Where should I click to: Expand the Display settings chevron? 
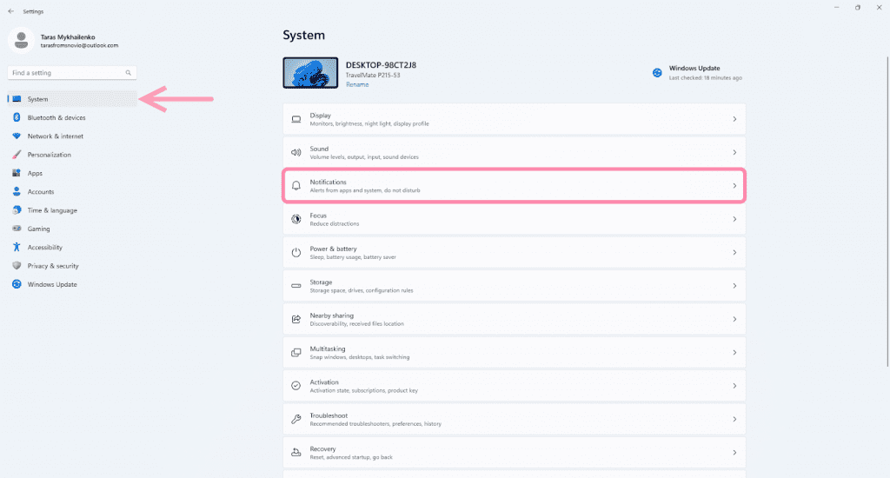734,119
